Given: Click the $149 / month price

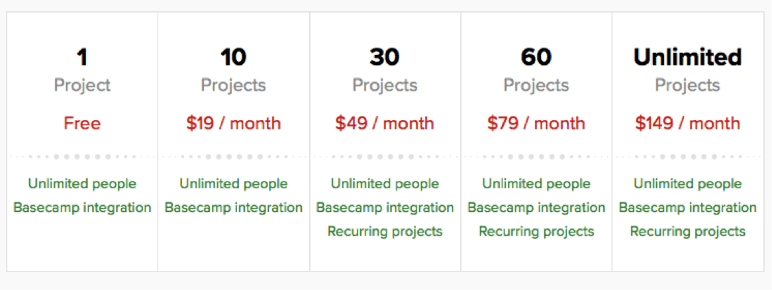Looking at the screenshot, I should [687, 123].
